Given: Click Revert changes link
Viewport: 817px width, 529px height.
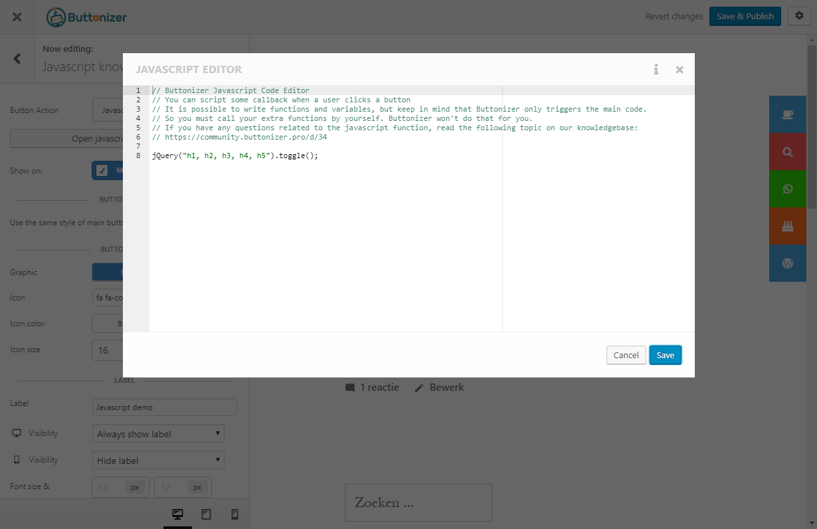Looking at the screenshot, I should point(674,17).
